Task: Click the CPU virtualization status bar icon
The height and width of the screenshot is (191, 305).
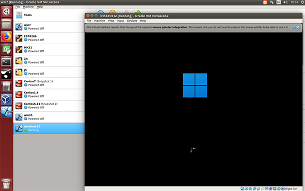Action: (x=275, y=188)
